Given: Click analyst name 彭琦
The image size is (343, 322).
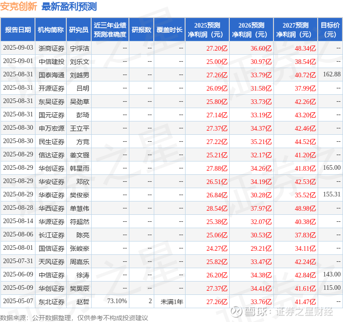Looking at the screenshot, I should coord(83,115).
